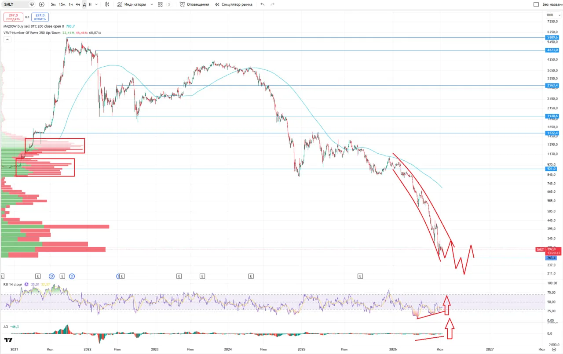563x354 pixels.
Task: Select the 4873,0 horizontal price level label
Action: (552, 51)
